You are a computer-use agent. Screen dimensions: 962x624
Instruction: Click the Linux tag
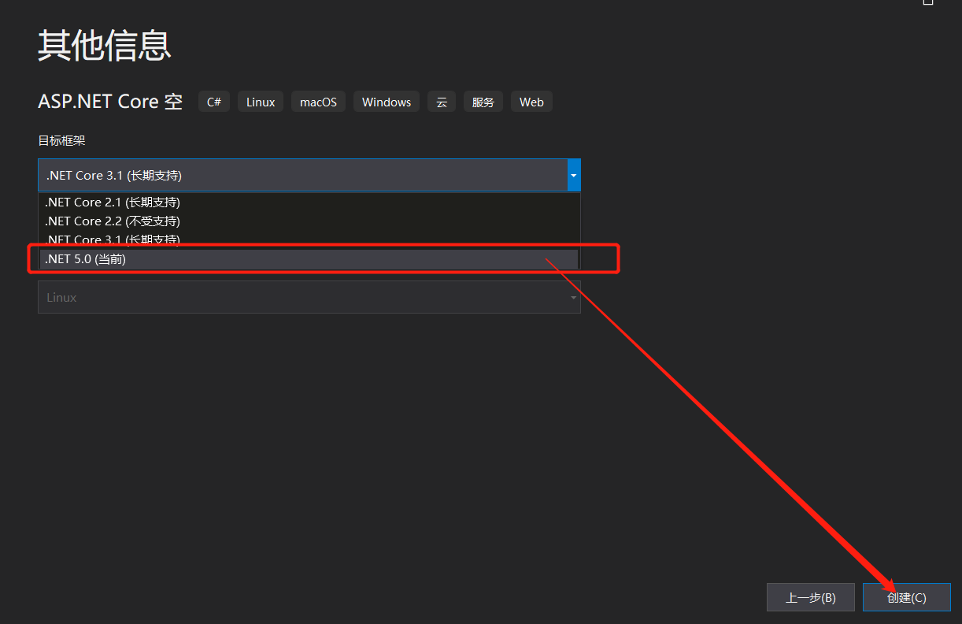point(261,102)
